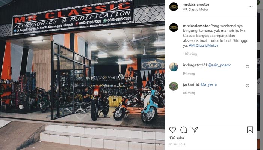Open indragatot121 username in comments
The image size is (263, 150).
(x=195, y=65)
